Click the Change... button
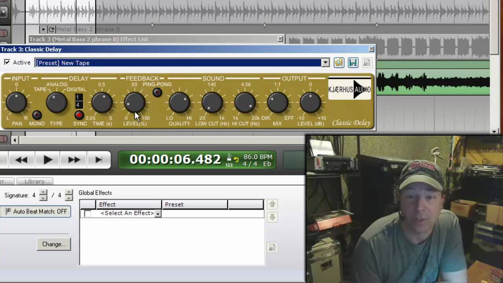503x283 pixels. [x=54, y=244]
